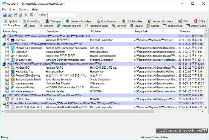Click the horizontal scrollbar right arrow
The height and width of the screenshot is (140, 209).
pyautogui.click(x=202, y=112)
